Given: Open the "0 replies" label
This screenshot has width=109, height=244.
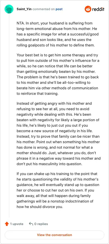Looking at the screenshot, I should coord(41,224).
